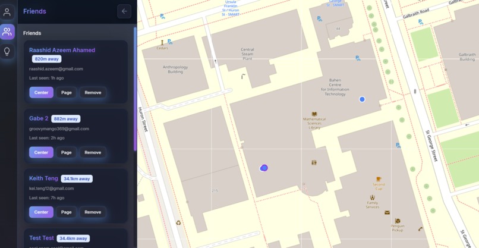
Task: Click the parking icon near Galbraith Road
Action: pos(421,22)
